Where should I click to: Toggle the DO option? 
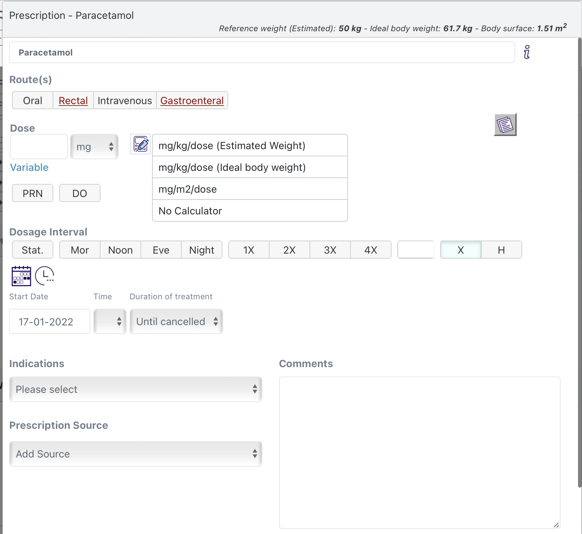(79, 193)
